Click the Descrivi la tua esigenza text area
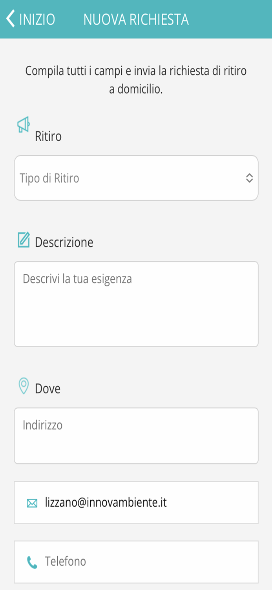Viewport: 272px width, 590px height. click(x=136, y=303)
